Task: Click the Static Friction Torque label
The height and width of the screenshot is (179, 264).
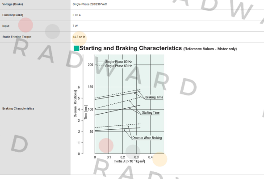Action: [x=17, y=37]
